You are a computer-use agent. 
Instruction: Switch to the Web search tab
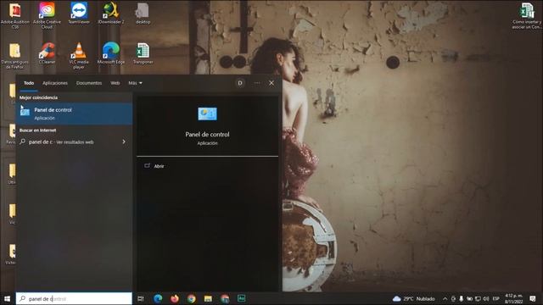click(x=115, y=83)
